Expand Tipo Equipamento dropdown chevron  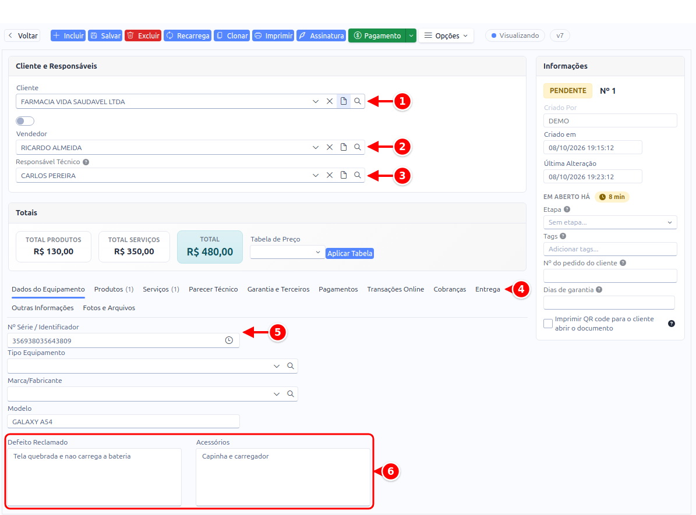(277, 366)
